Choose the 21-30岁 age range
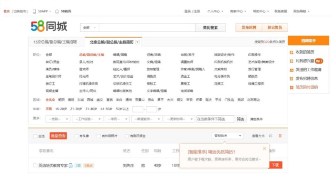The height and width of the screenshot is (186, 331). [x=76, y=109]
